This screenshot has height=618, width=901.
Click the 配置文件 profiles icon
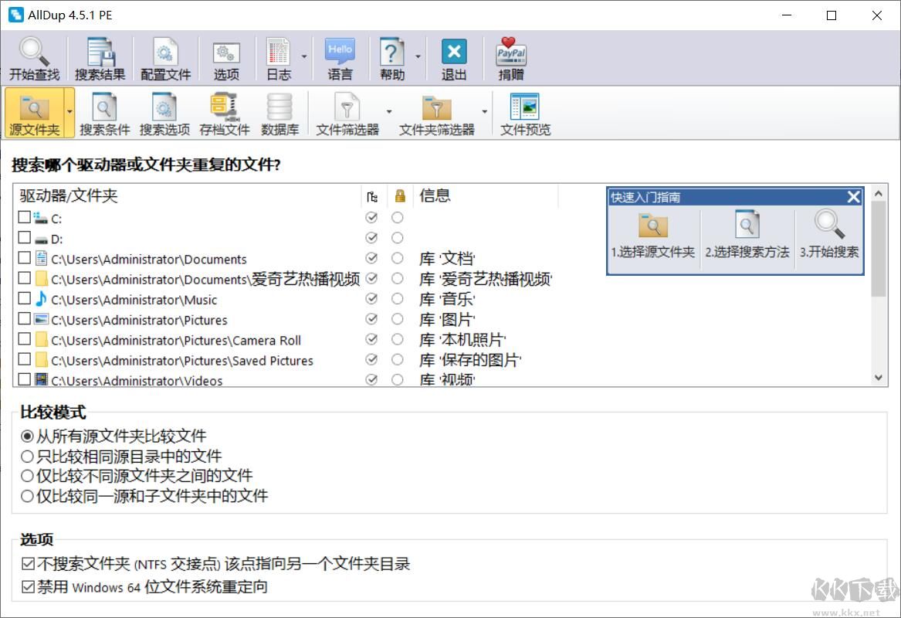164,51
